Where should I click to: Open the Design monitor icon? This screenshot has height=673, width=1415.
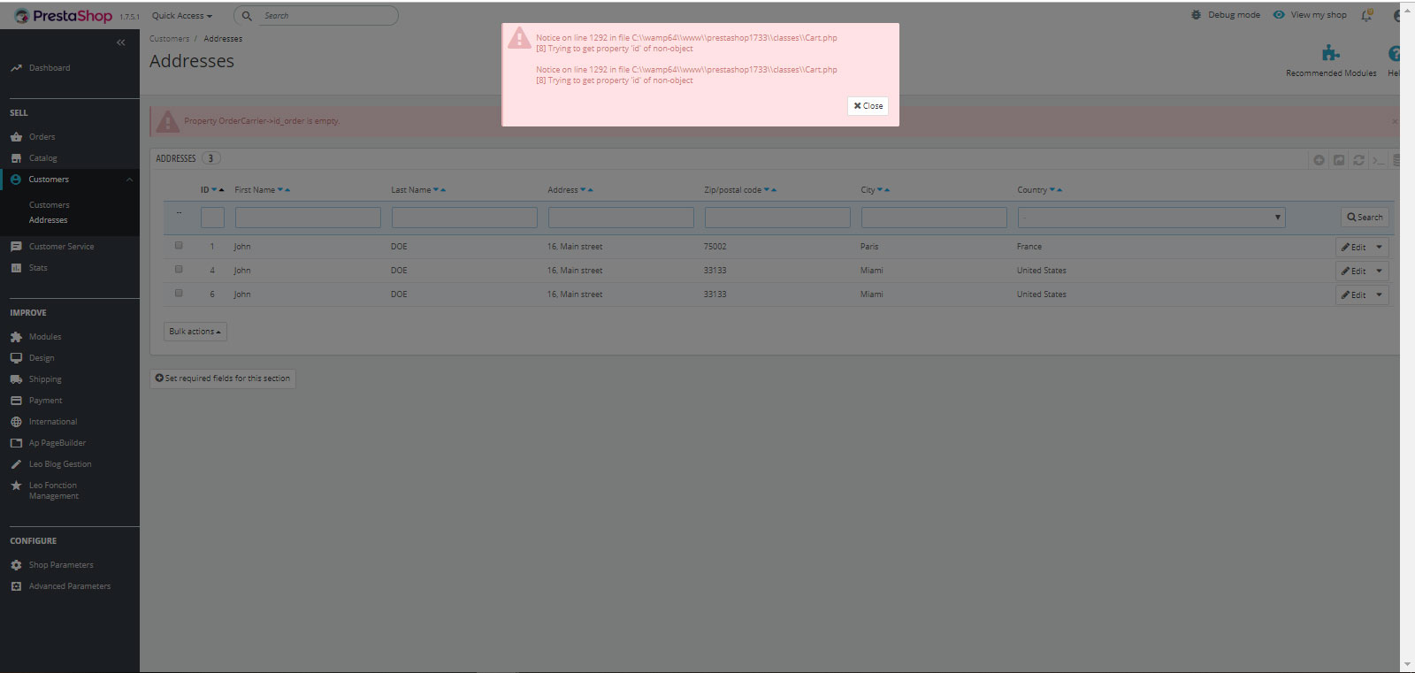(16, 358)
